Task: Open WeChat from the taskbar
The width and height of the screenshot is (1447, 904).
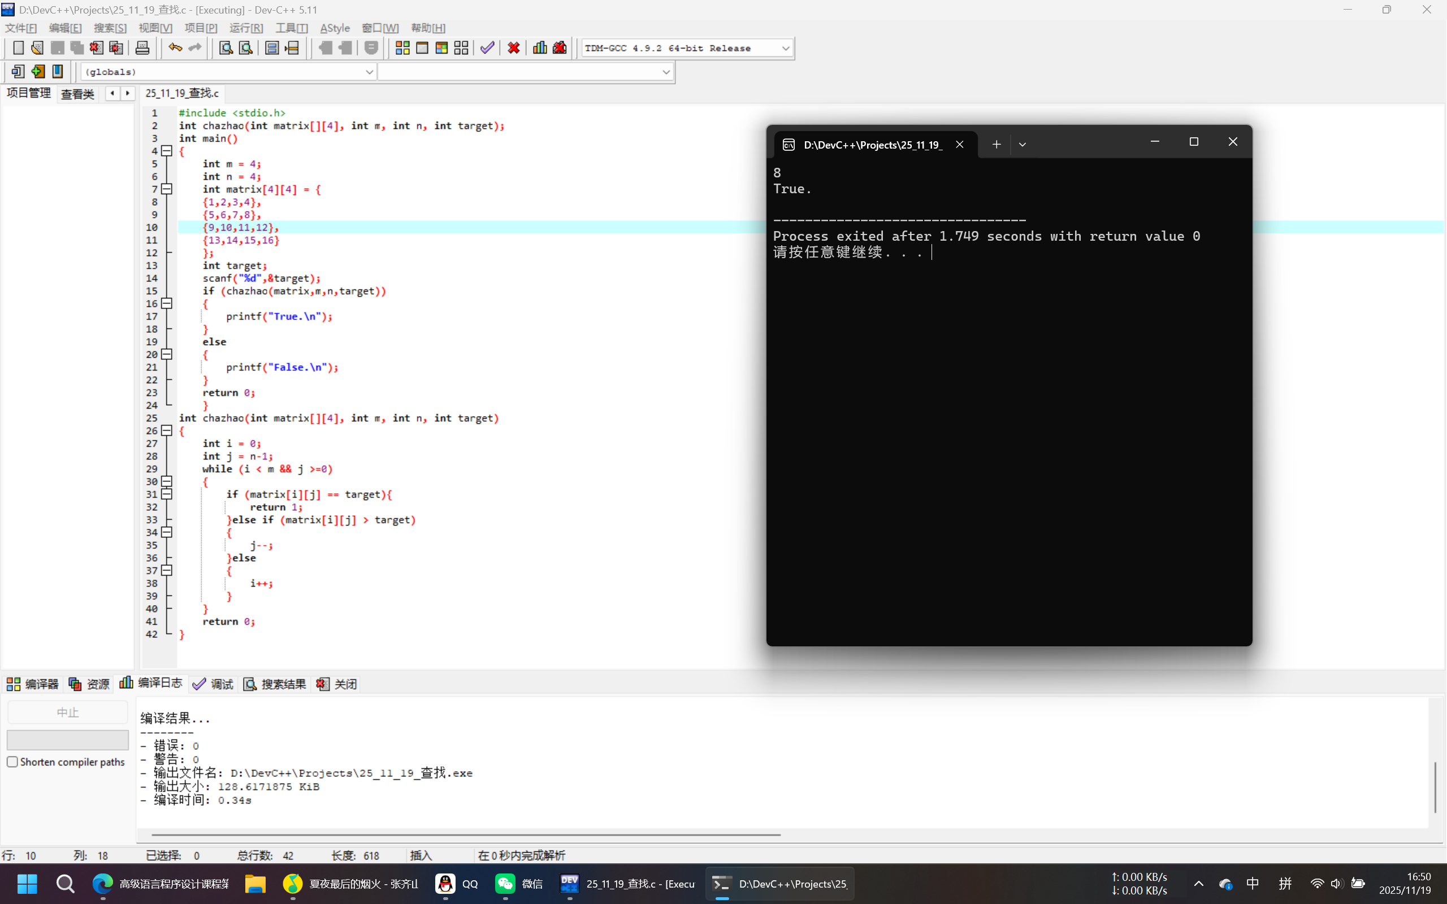Action: coord(505,884)
